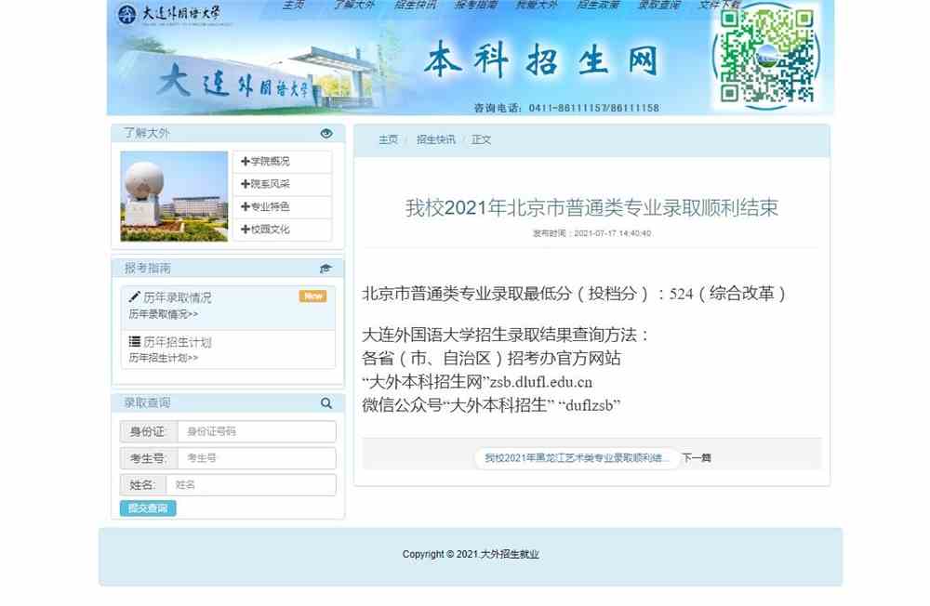Focus the 考生号 input field
The height and width of the screenshot is (606, 930).
pos(257,458)
